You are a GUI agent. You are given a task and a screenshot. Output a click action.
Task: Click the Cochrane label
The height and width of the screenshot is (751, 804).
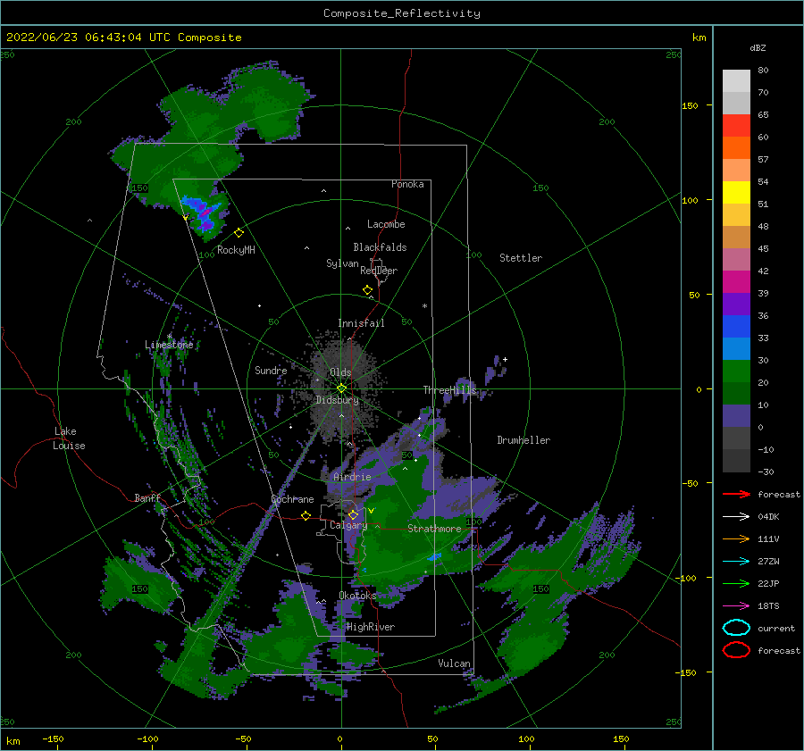(x=292, y=499)
